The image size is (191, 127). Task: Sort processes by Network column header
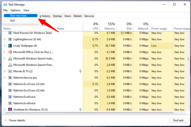pyautogui.click(x=141, y=26)
